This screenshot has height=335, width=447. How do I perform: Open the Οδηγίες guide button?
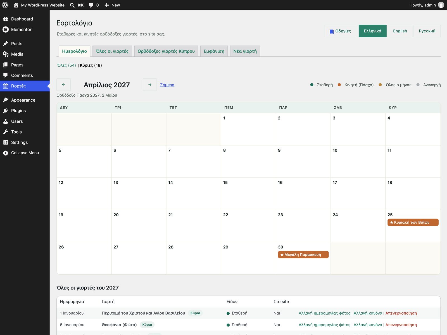point(340,31)
